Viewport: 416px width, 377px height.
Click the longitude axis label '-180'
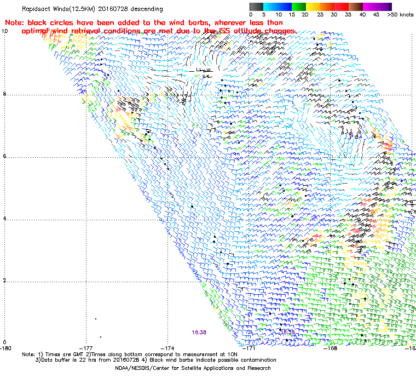(5, 349)
